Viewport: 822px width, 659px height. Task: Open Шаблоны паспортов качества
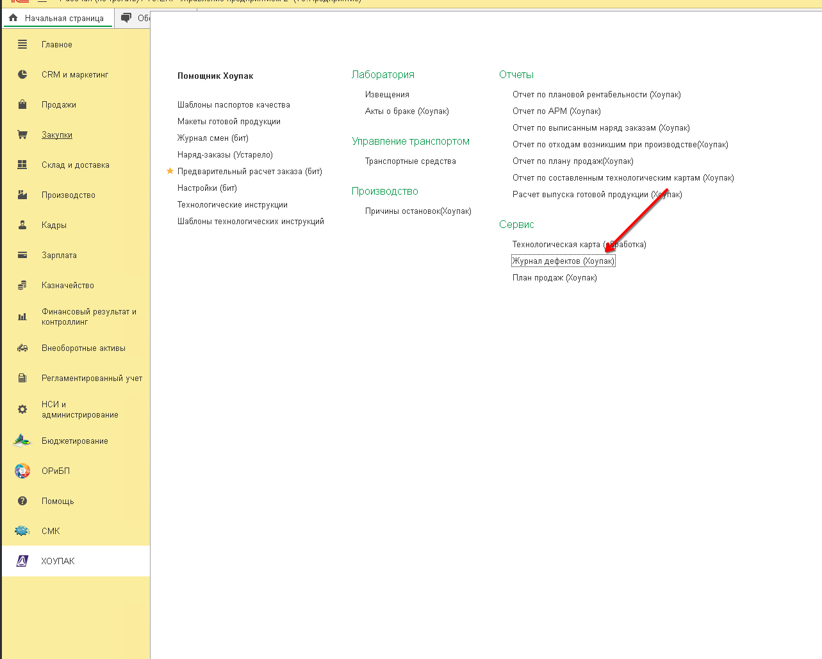click(x=233, y=104)
